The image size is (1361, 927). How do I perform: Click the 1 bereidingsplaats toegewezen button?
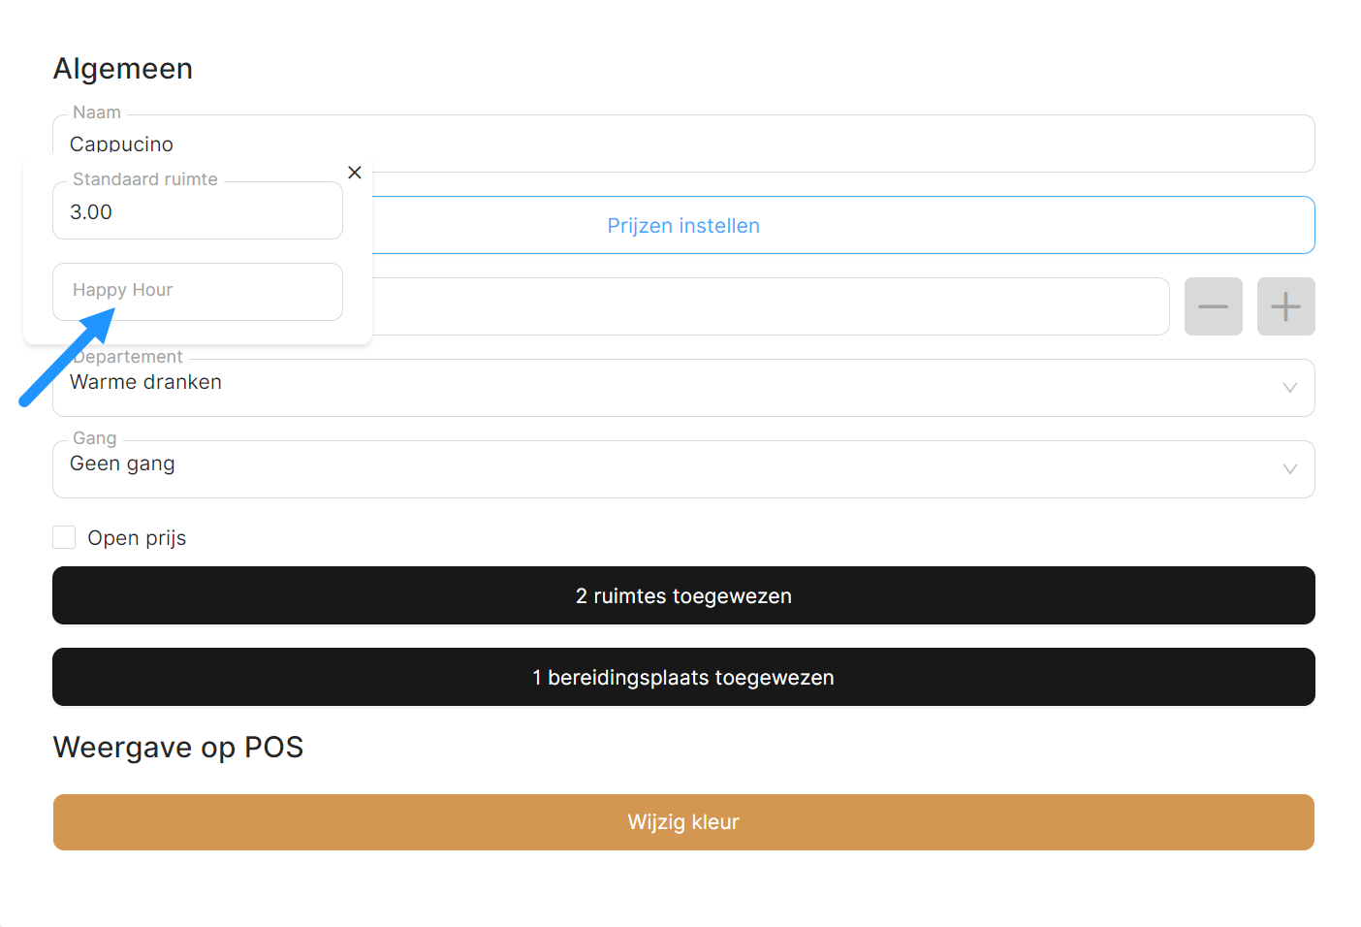coord(683,677)
